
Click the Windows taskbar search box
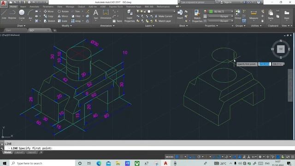pos(42,163)
